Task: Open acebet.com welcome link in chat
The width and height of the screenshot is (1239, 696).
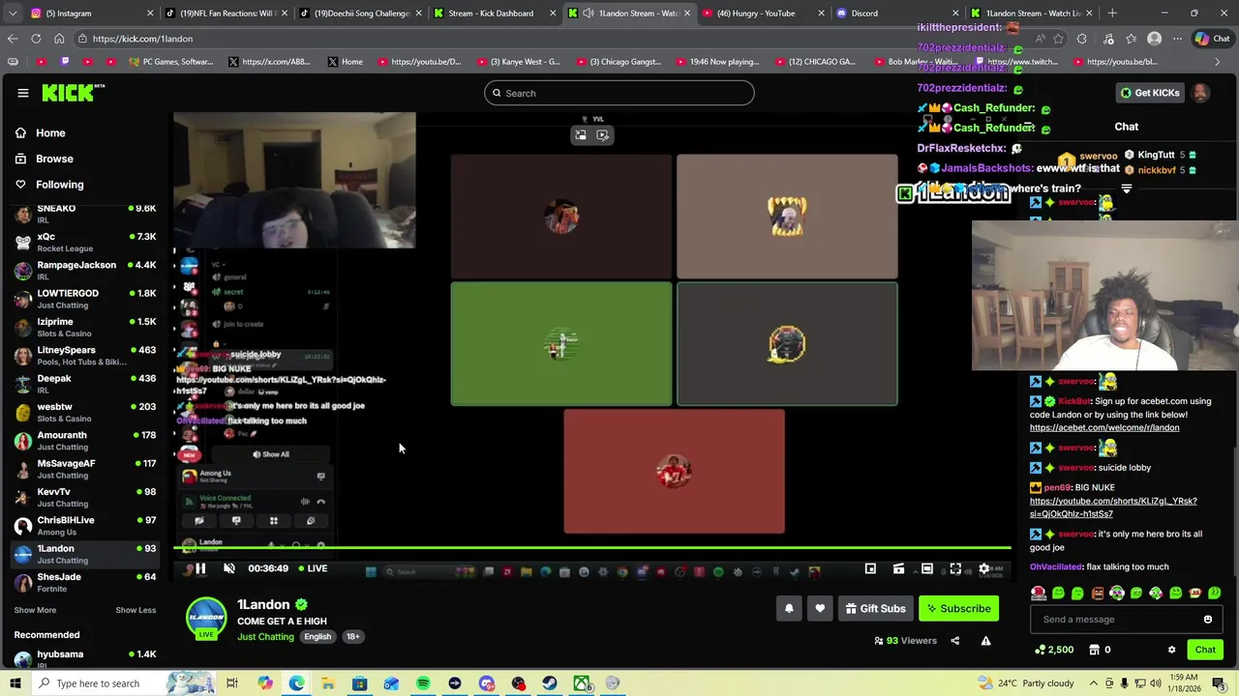Action: pos(1104,427)
